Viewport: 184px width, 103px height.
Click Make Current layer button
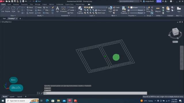coord(100,10)
